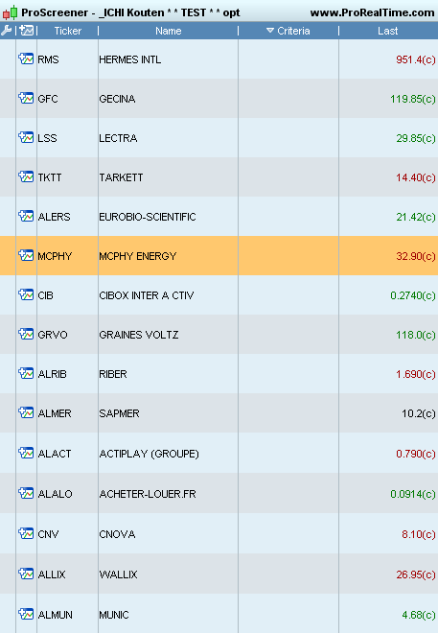438x633 pixels.
Task: Select SAPMER name cell
Action: (168, 413)
